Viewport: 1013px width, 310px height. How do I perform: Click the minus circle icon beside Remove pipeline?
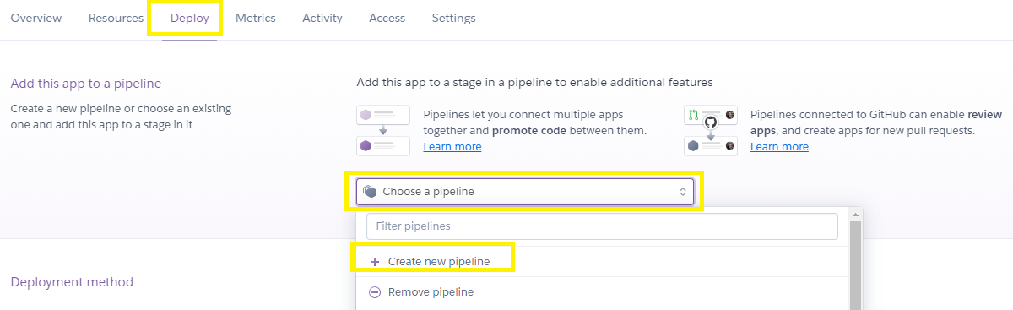click(375, 292)
